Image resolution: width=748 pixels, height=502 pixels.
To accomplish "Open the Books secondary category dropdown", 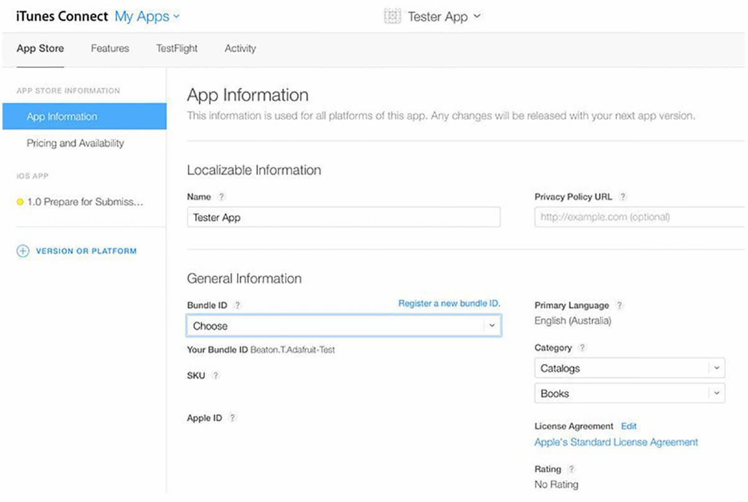I will point(630,393).
